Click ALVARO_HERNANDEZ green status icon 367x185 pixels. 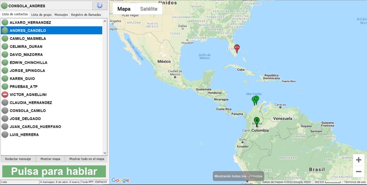click(5, 23)
